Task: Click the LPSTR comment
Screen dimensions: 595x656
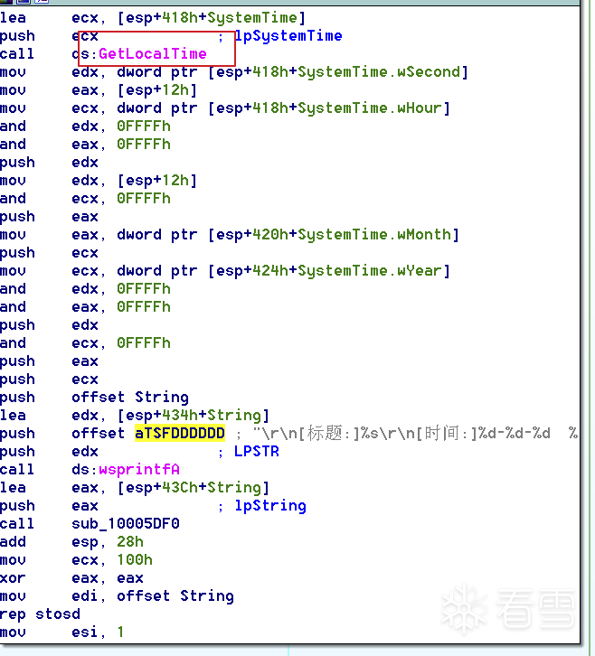Action: (256, 452)
